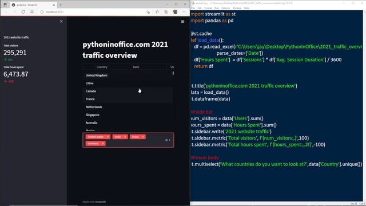
Task: Click the dataframe vertical scrollbar thumb
Action: click(173, 73)
